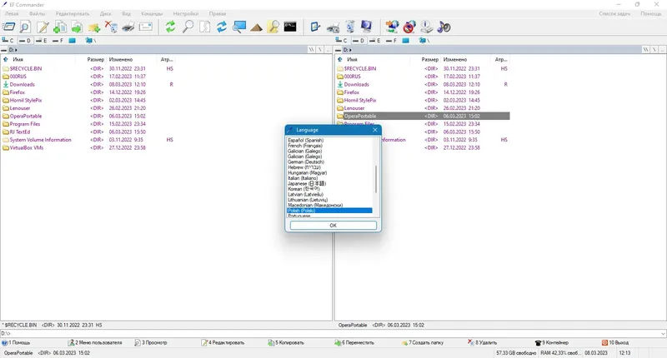667x358 pixels.
Task: Click the Edit file toolbar icon (notepad with pencil)
Action: [43, 27]
